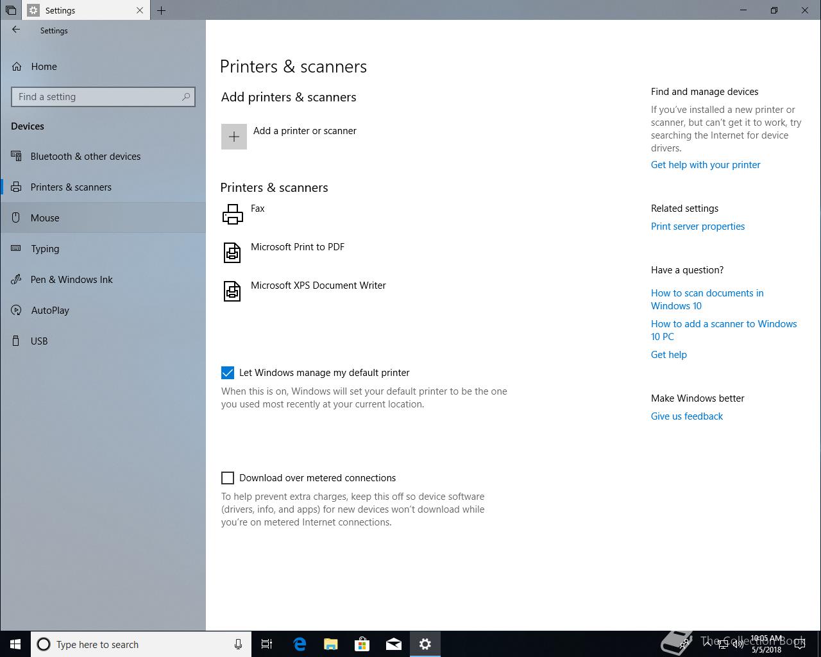Viewport: 821px width, 657px height.
Task: Click the Find a setting search box
Action: 103,97
